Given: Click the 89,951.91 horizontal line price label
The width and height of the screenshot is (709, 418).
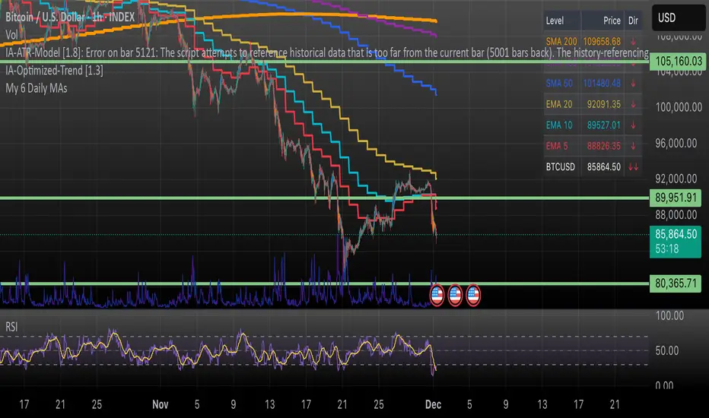Looking at the screenshot, I should pyautogui.click(x=676, y=198).
